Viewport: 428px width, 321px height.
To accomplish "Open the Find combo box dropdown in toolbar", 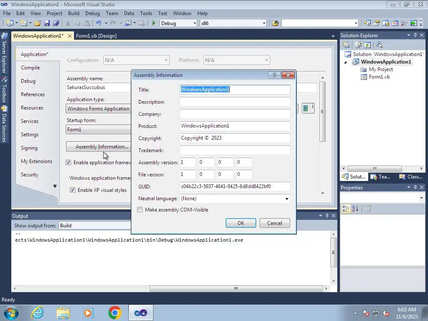I will pyautogui.click(x=356, y=23).
